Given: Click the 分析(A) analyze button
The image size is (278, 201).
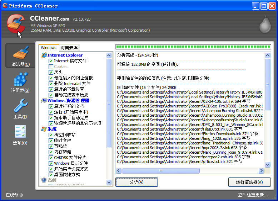Looking at the screenshot, I should (x=136, y=182).
